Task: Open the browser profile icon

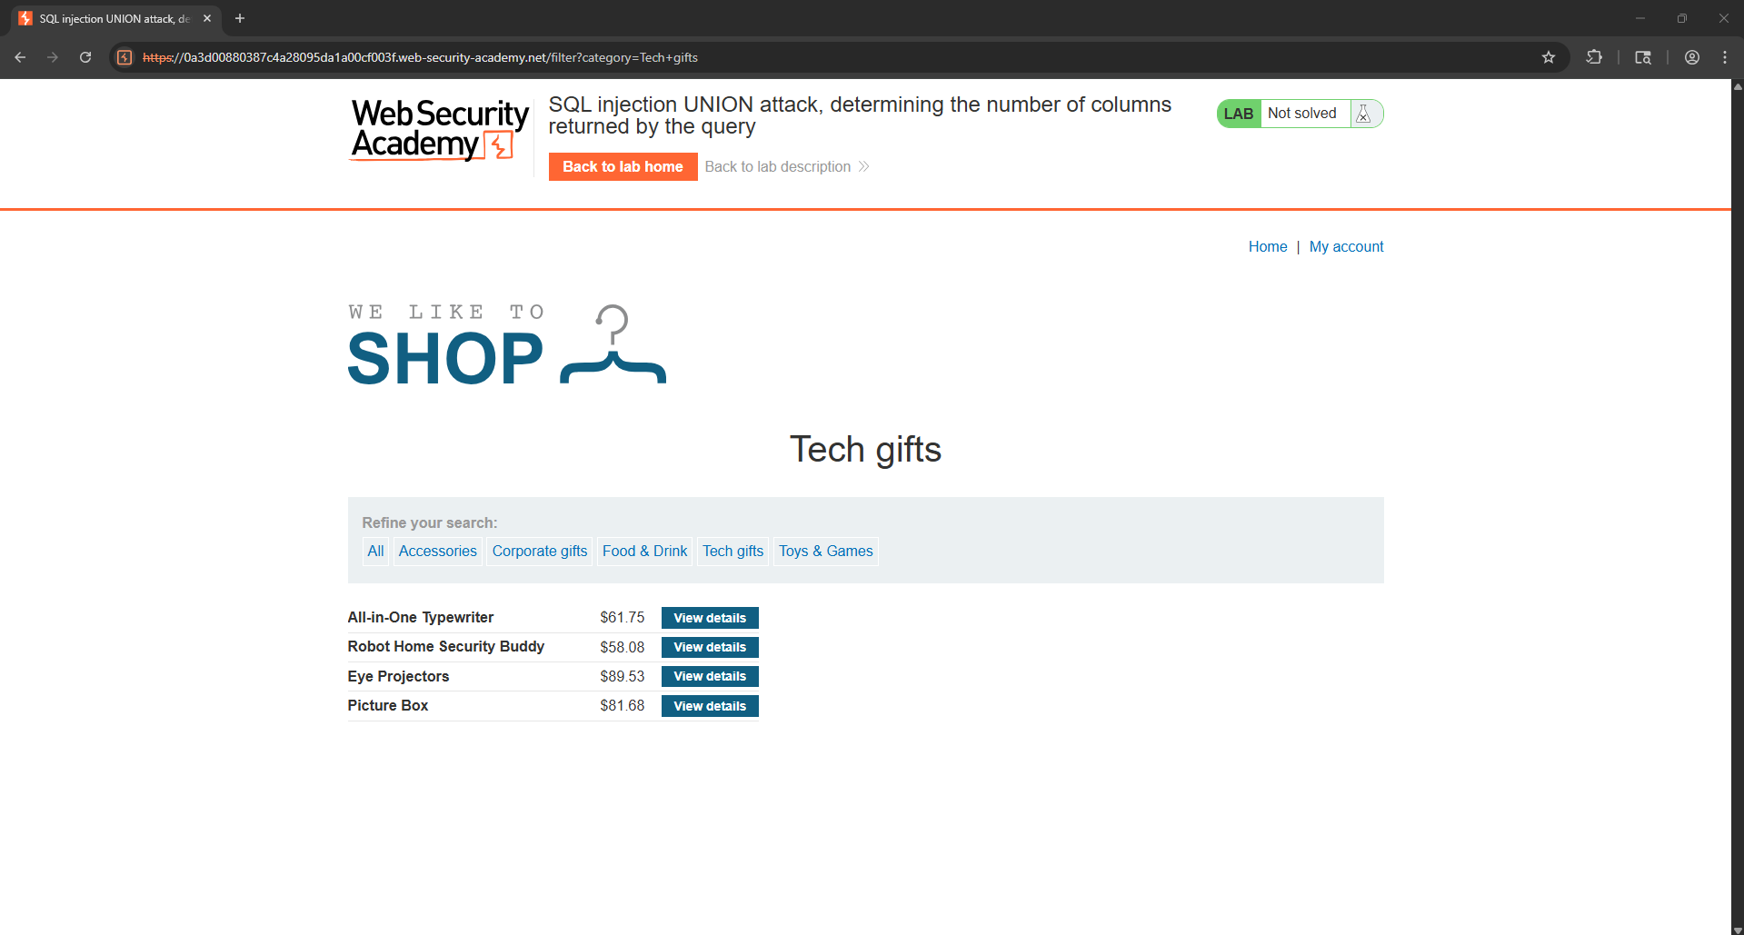Action: pos(1692,57)
